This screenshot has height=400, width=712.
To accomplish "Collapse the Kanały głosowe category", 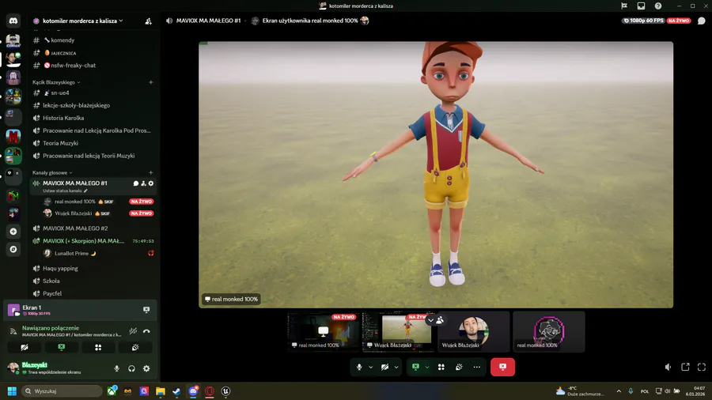I will (x=52, y=172).
